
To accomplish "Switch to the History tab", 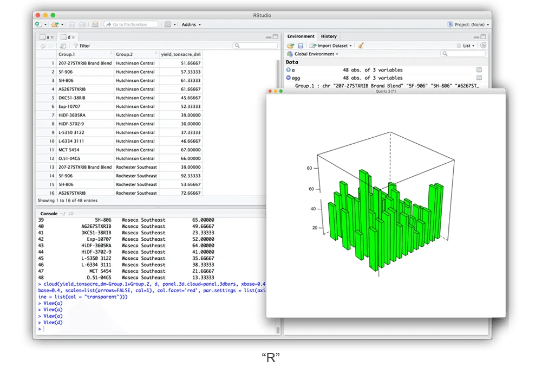I will point(329,36).
